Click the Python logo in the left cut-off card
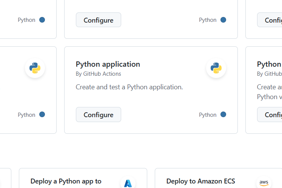 tap(35, 68)
